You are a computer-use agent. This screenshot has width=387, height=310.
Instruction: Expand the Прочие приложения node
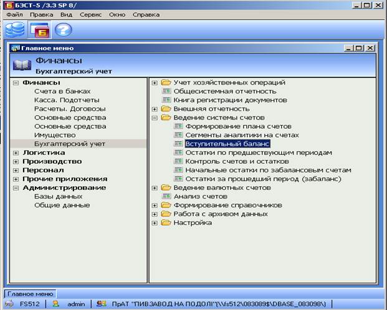[16, 179]
